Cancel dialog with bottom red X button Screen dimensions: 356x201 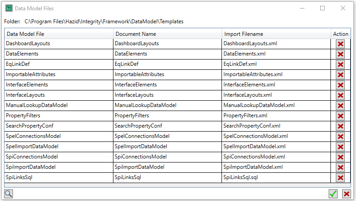pos(346,194)
